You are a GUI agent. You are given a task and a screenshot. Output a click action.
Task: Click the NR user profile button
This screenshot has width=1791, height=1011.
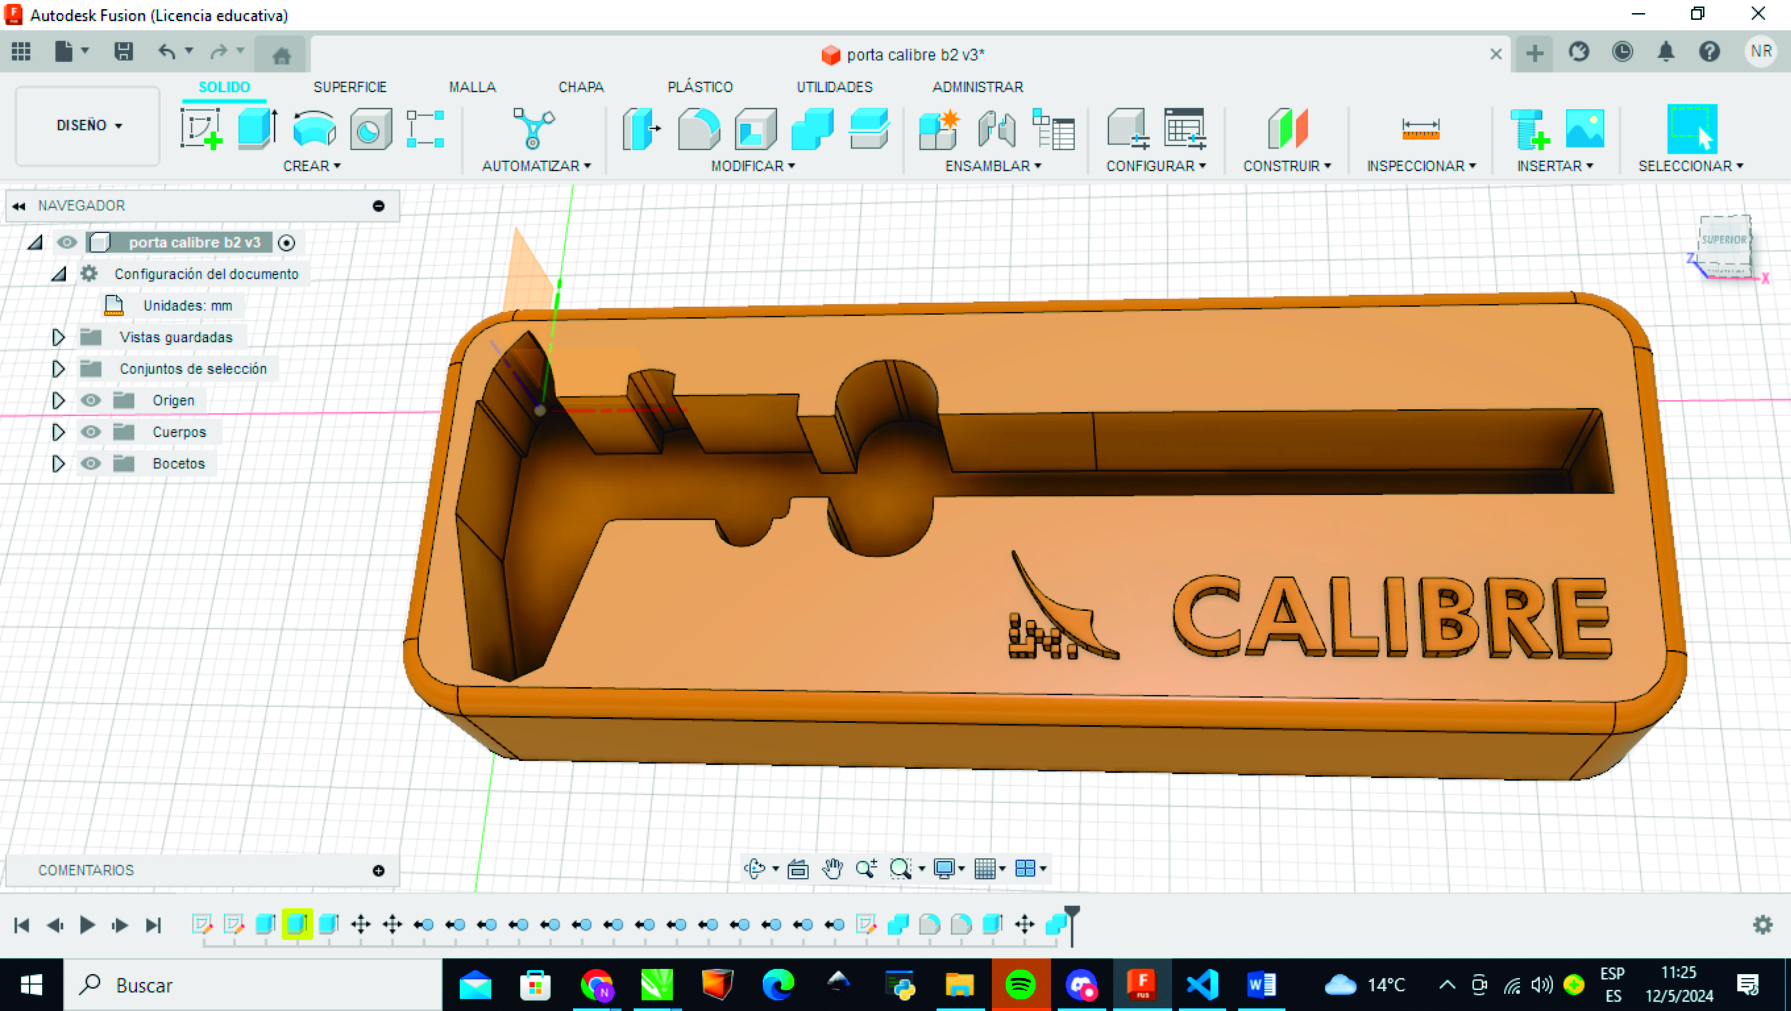(1761, 51)
